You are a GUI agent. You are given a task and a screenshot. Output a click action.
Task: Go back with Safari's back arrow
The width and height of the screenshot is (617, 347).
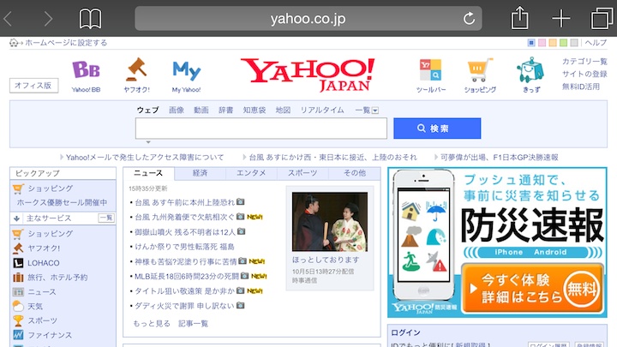pyautogui.click(x=8, y=19)
